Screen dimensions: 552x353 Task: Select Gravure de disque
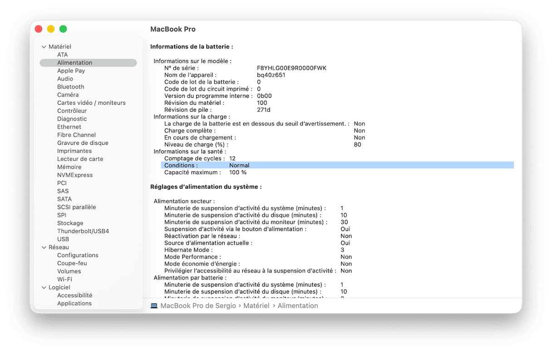click(83, 143)
